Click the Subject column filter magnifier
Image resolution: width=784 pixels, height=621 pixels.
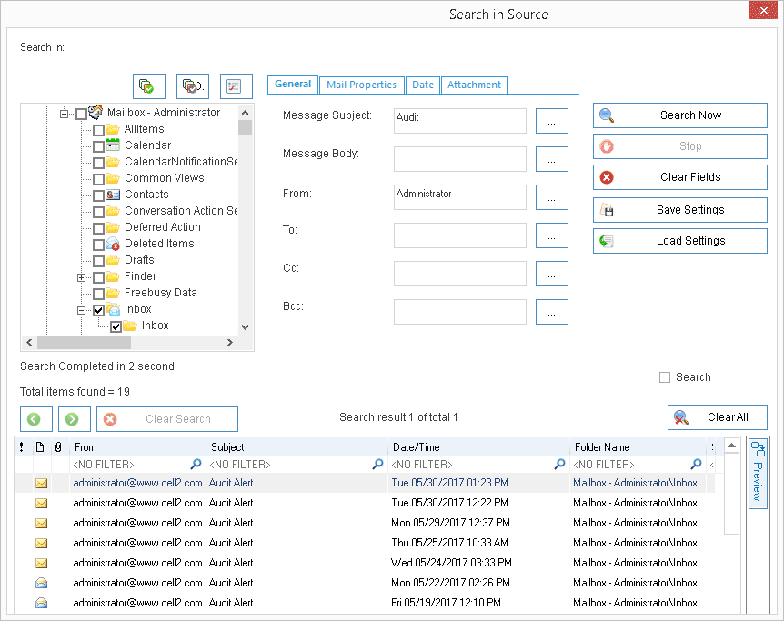click(378, 465)
